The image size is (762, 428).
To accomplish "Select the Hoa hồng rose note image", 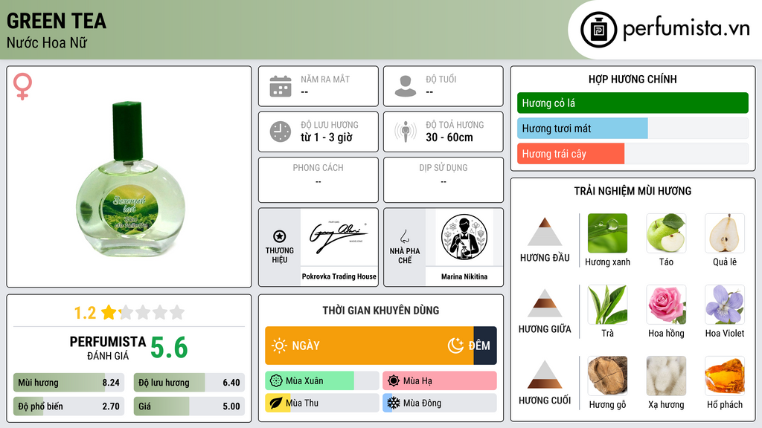I will click(666, 305).
